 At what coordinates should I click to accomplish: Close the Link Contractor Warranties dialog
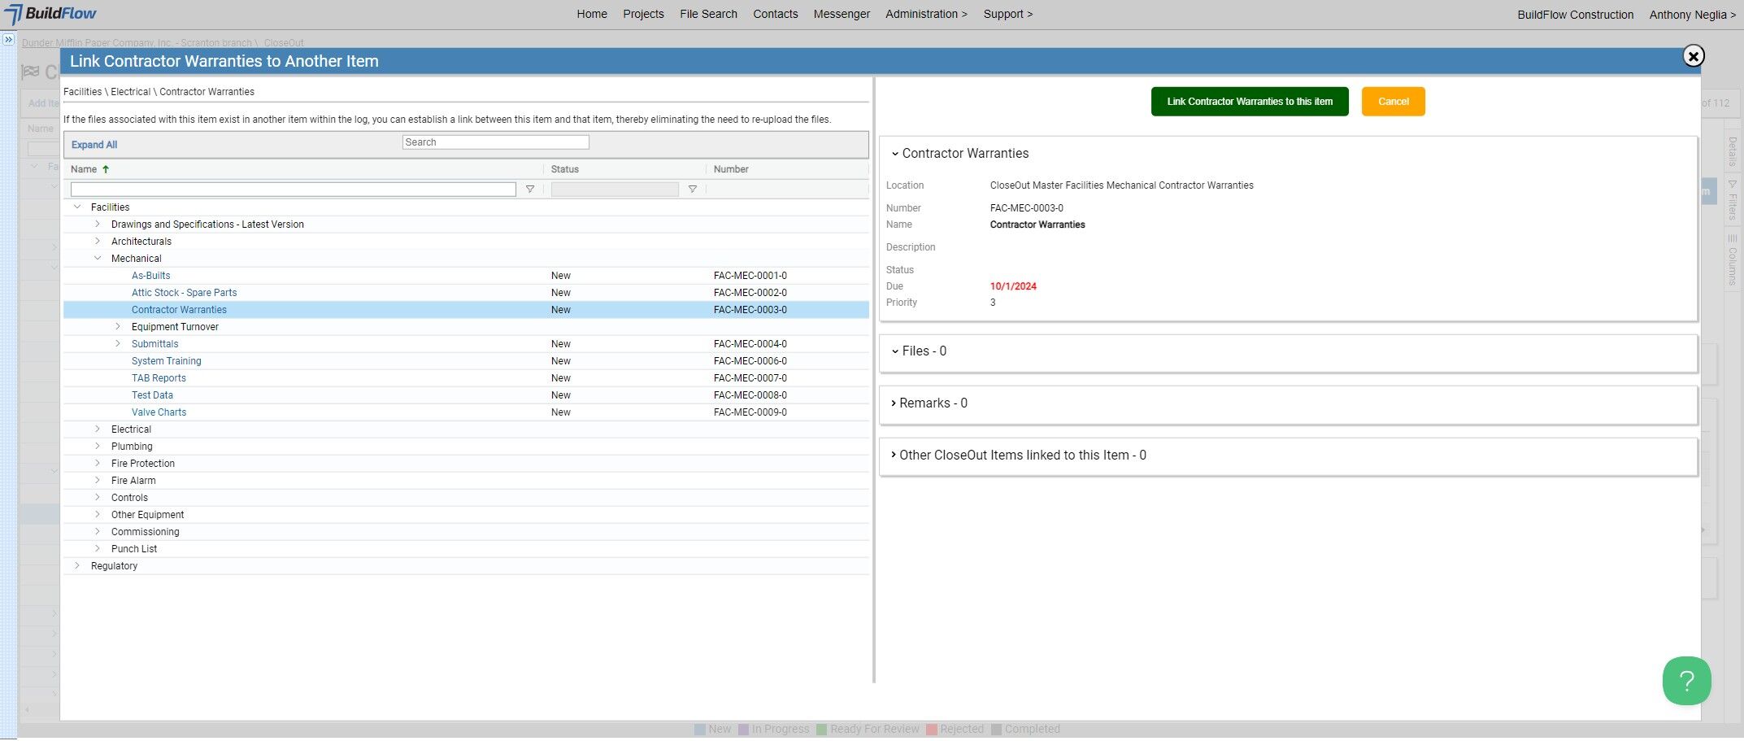[1693, 56]
